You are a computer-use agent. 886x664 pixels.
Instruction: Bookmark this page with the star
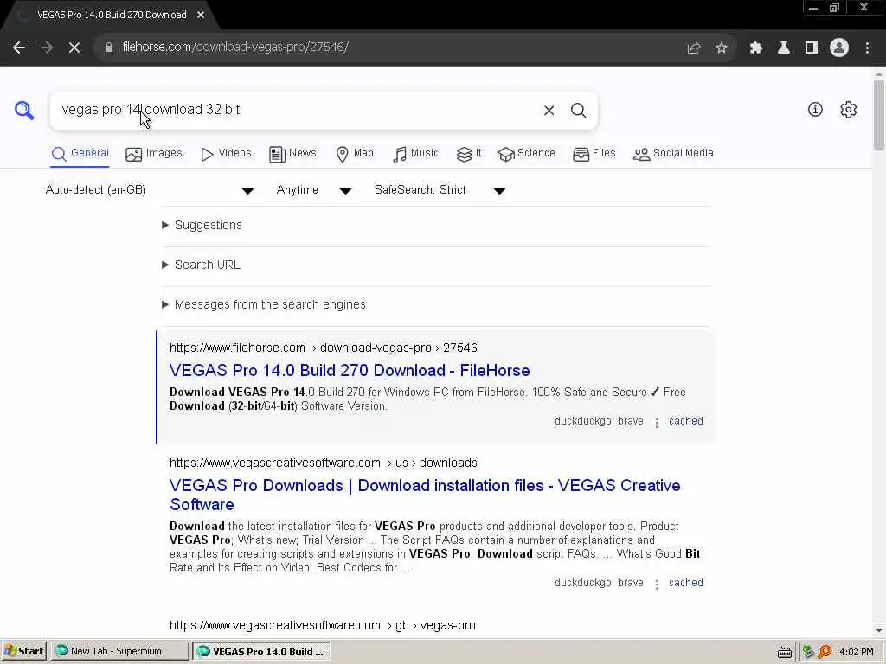click(x=721, y=48)
